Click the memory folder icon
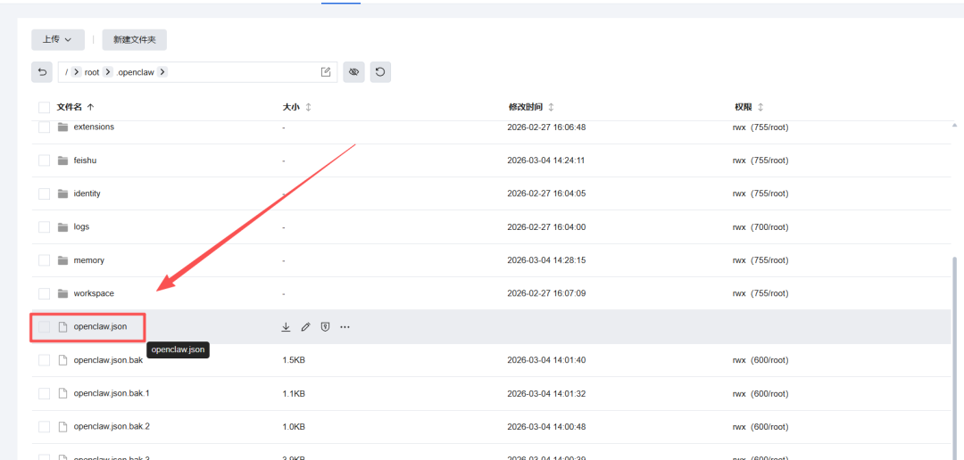 point(62,260)
